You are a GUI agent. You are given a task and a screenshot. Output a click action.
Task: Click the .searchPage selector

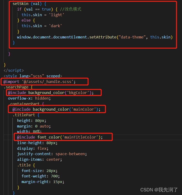(x=16, y=87)
